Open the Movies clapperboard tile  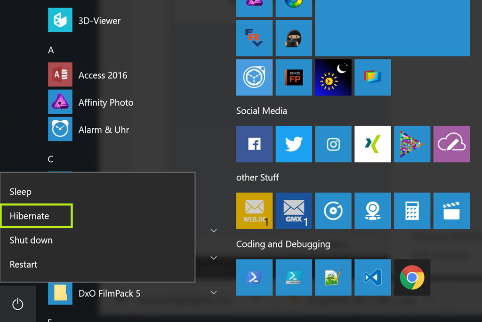click(451, 211)
